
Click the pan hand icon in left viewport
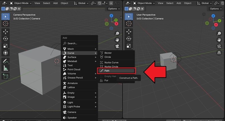(117, 40)
